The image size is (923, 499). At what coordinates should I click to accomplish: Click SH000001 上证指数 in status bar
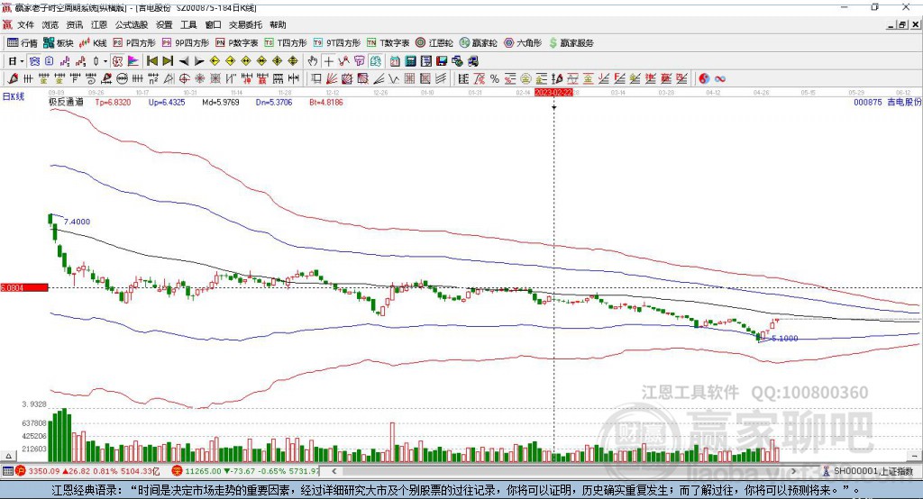click(x=873, y=471)
